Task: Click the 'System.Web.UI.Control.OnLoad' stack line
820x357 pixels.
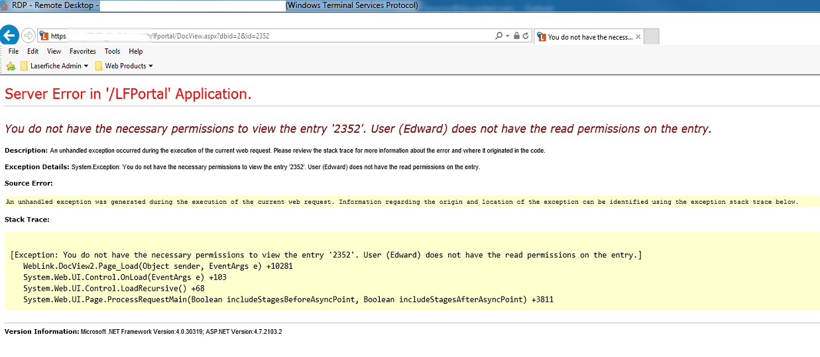Action: [x=125, y=277]
